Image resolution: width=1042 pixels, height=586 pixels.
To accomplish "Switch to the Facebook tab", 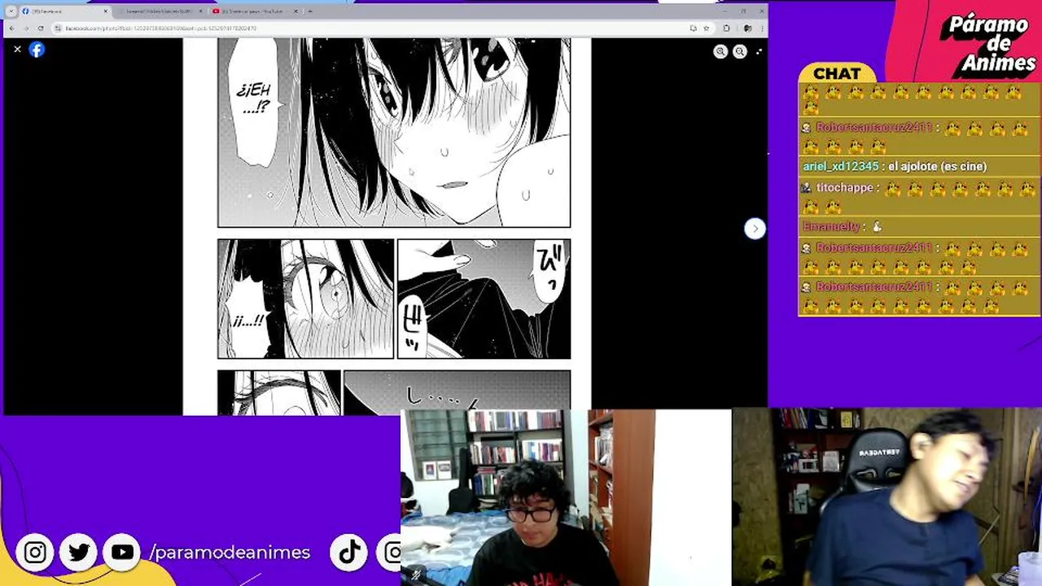I will tap(63, 11).
